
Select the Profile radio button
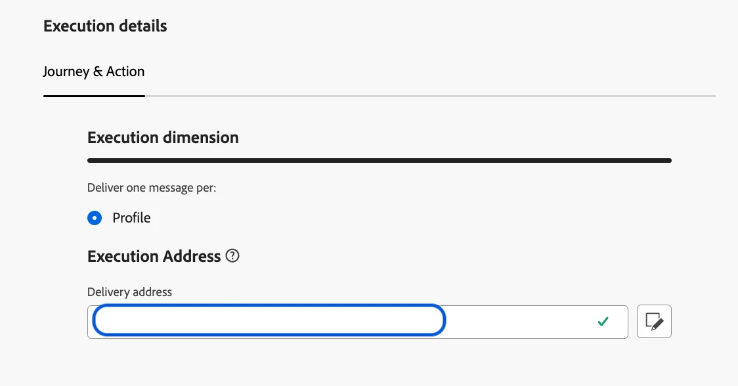pyautogui.click(x=95, y=218)
